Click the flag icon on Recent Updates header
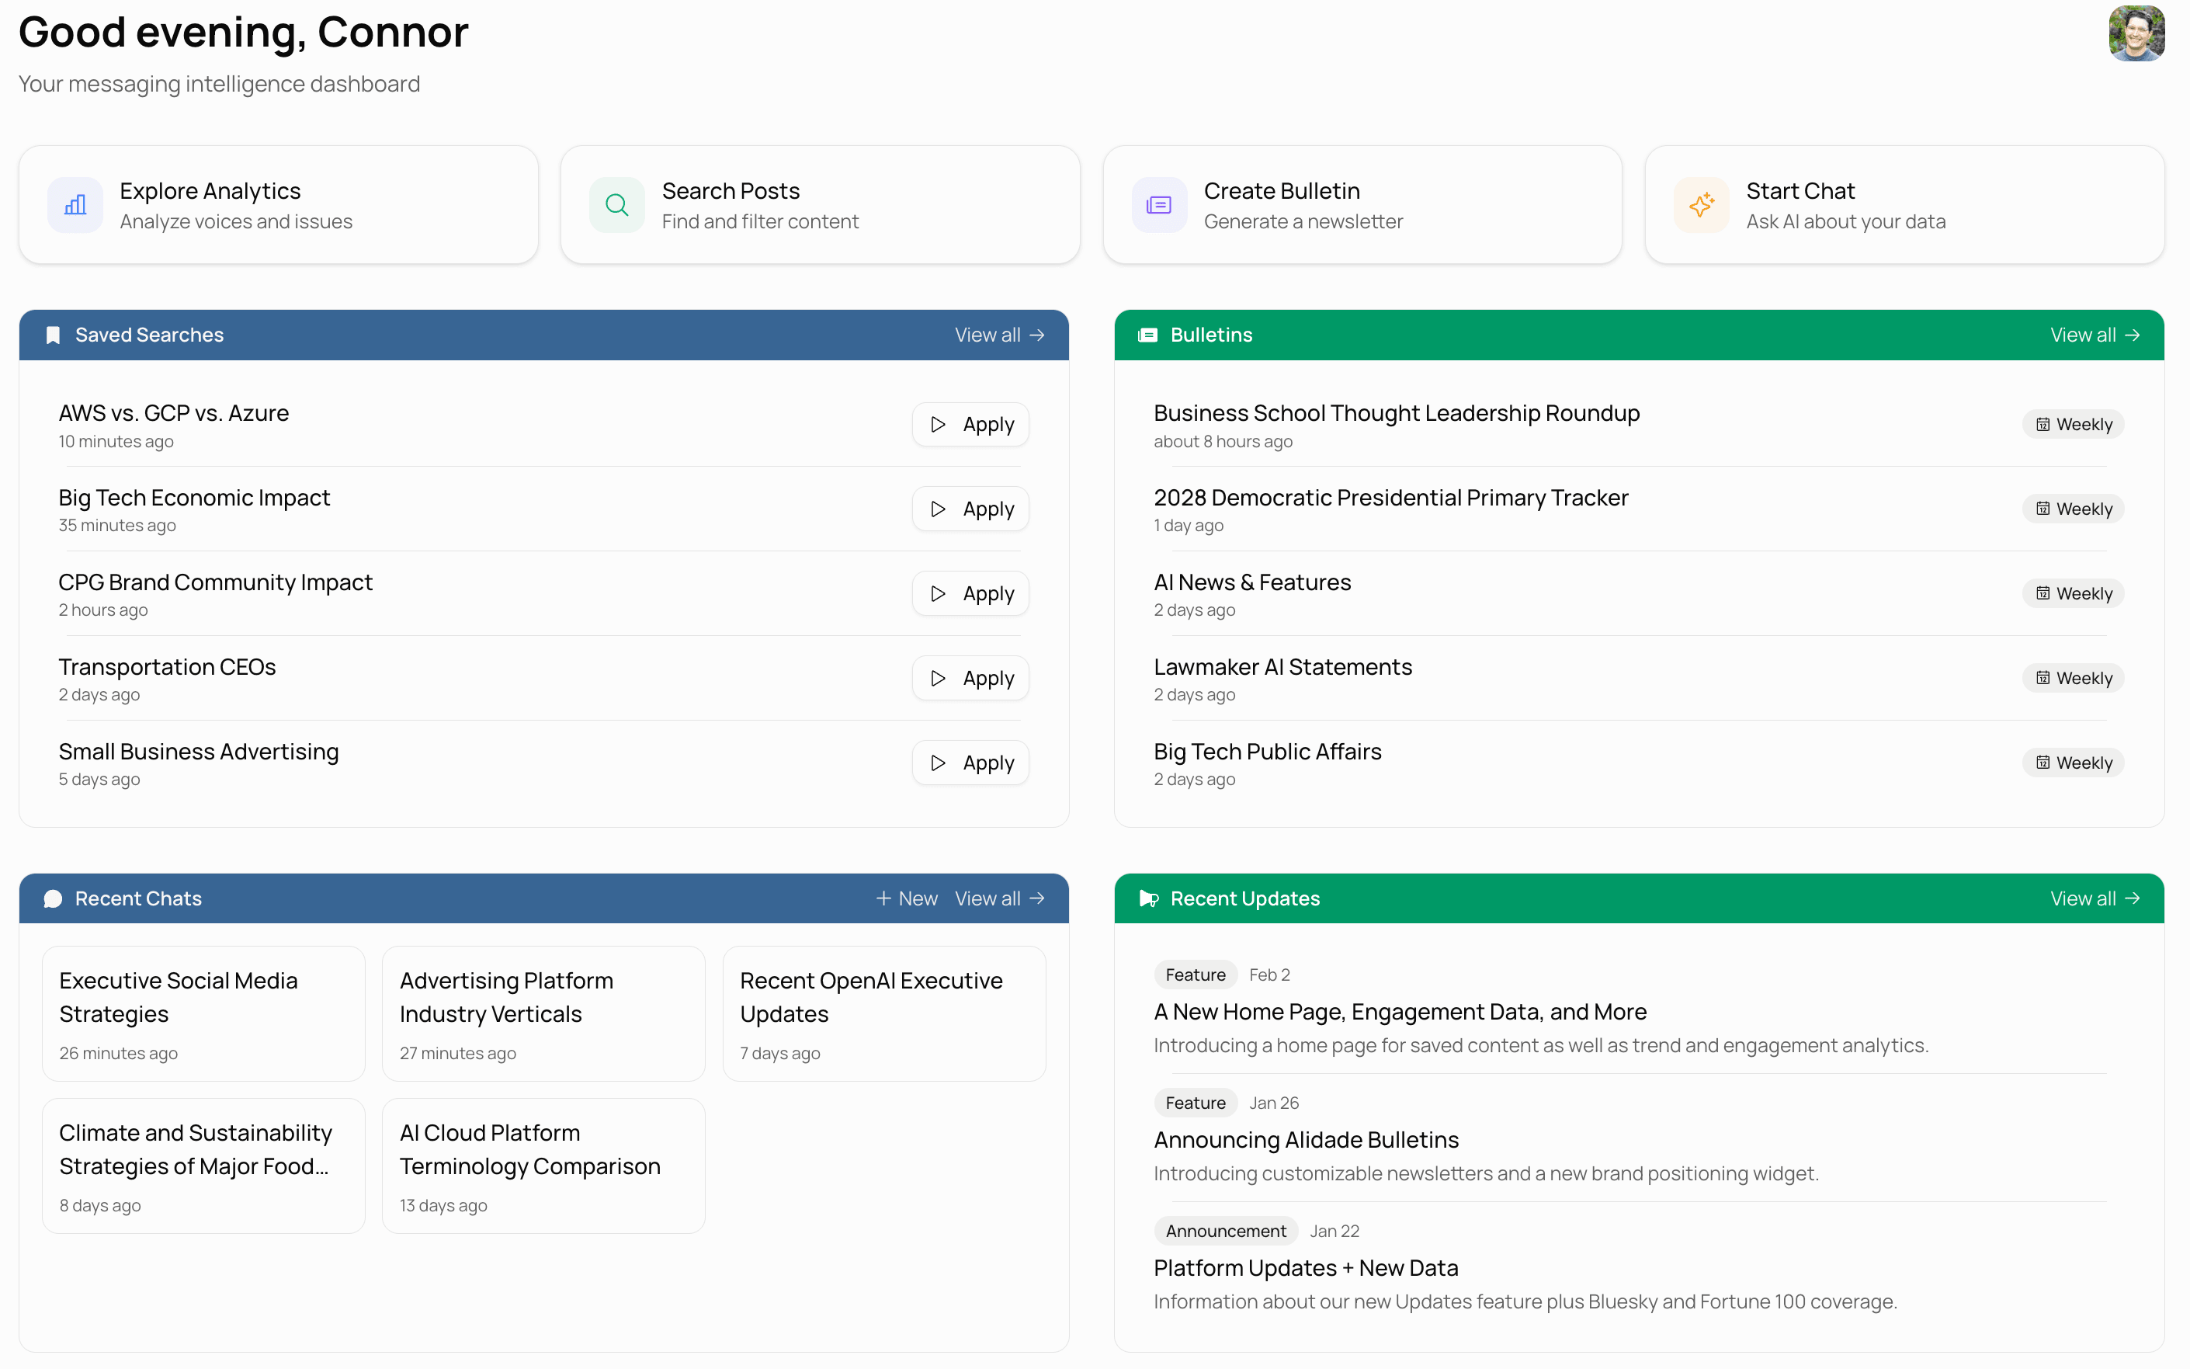Screen dimensions: 2190x1369 (1148, 898)
